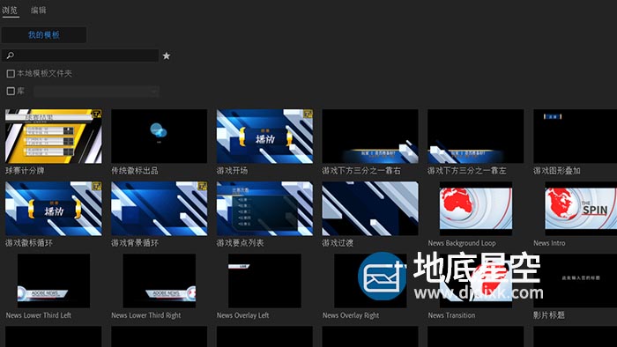This screenshot has height=347, width=617.
Task: Select the News Intro thumbnail
Action: (x=581, y=208)
